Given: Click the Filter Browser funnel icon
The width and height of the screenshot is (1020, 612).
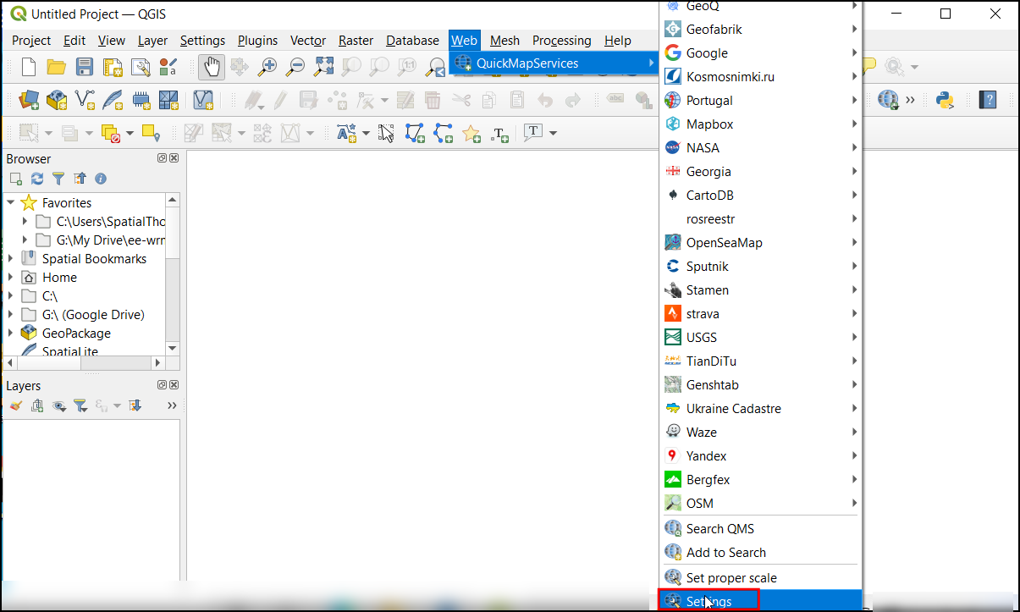Looking at the screenshot, I should [58, 179].
